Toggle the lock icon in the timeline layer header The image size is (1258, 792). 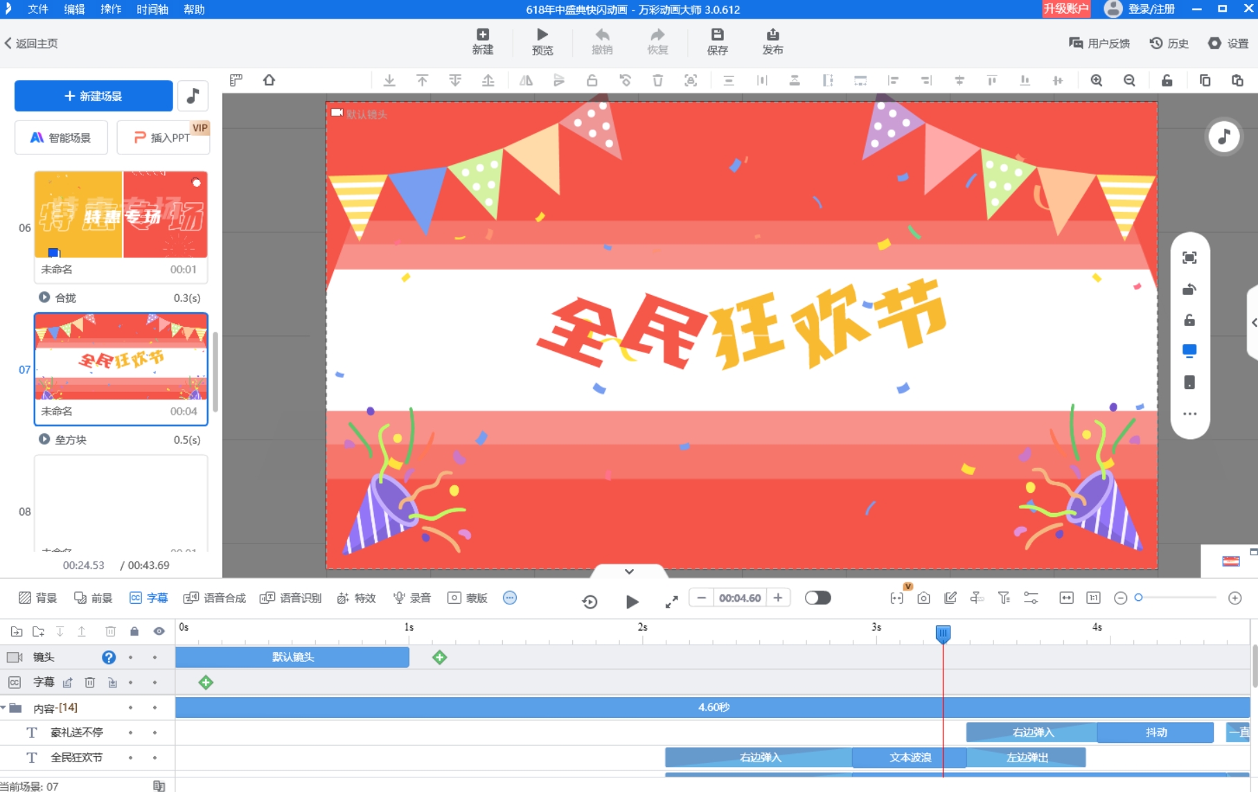pos(134,631)
